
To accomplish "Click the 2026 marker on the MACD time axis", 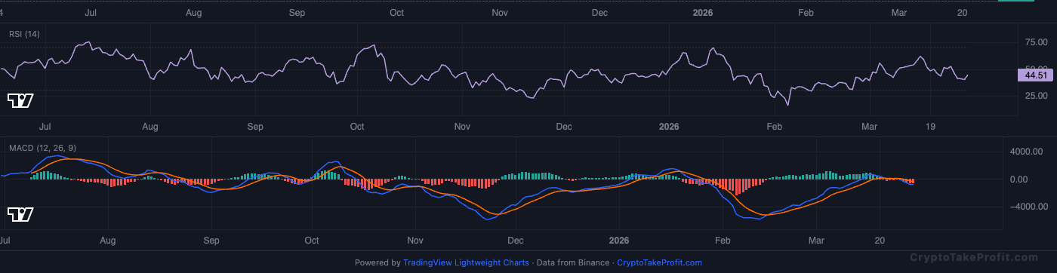I will click(x=619, y=240).
